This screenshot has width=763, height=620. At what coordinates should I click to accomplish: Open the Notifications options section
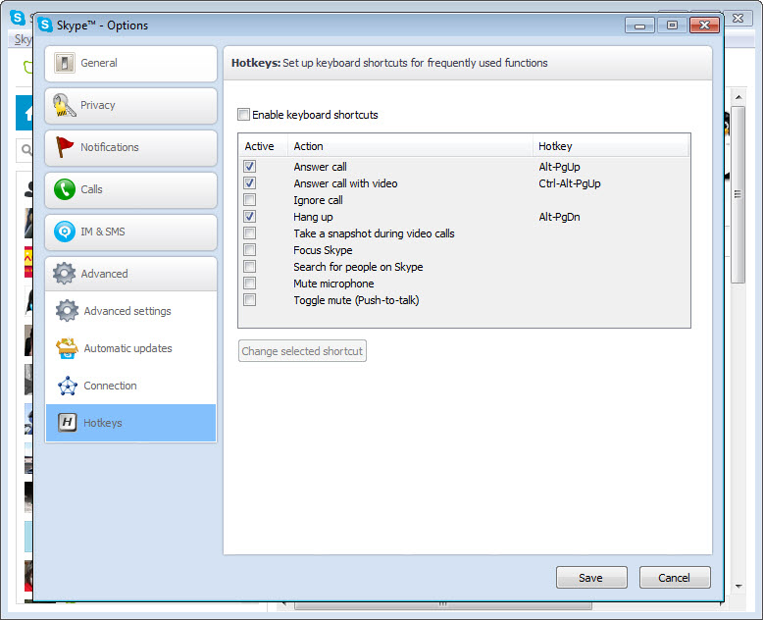(x=130, y=147)
